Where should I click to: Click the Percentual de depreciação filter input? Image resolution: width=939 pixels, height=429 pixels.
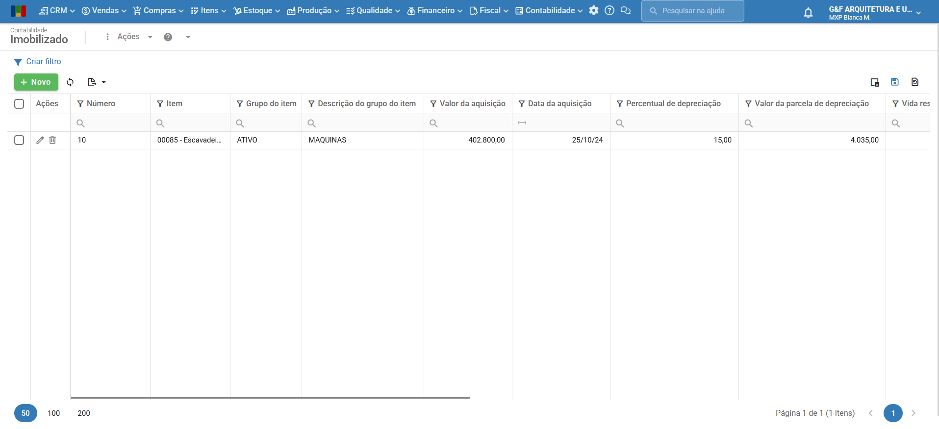[x=674, y=123]
